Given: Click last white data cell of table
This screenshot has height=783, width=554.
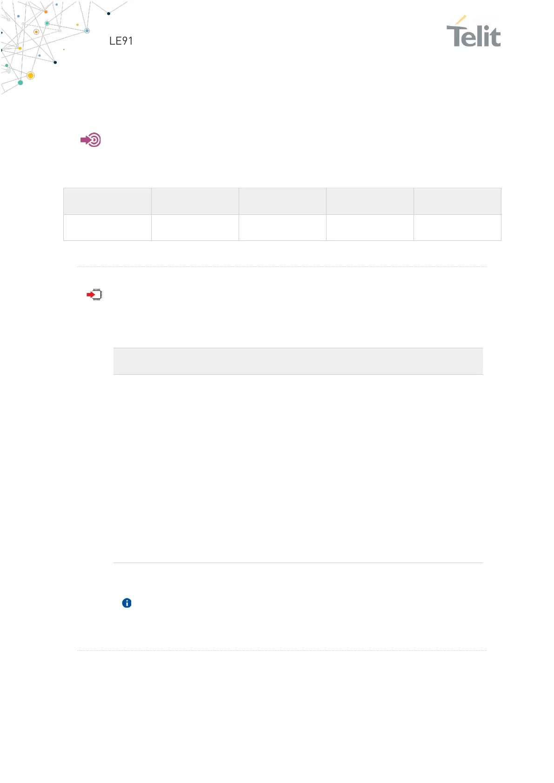Looking at the screenshot, I should pyautogui.click(x=457, y=227).
